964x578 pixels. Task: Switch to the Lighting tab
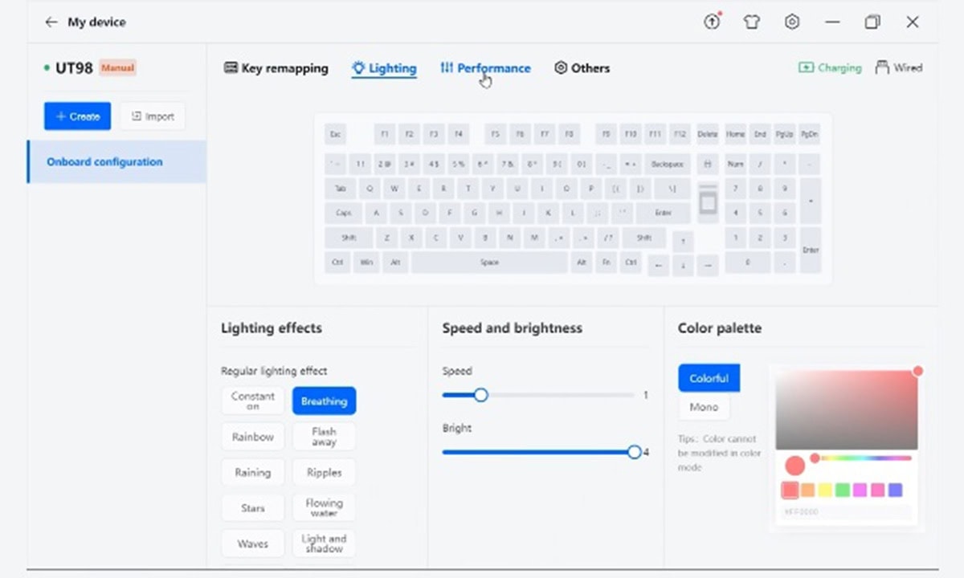[x=384, y=68]
